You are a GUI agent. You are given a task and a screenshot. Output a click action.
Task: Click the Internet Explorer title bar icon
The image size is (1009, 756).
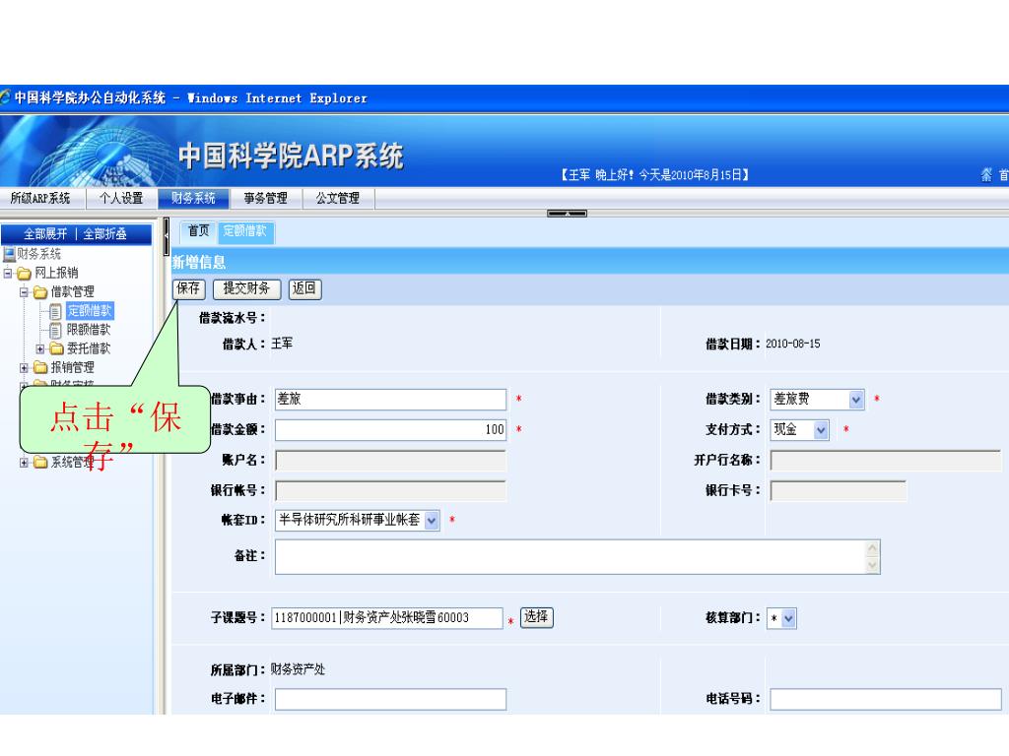(5, 97)
